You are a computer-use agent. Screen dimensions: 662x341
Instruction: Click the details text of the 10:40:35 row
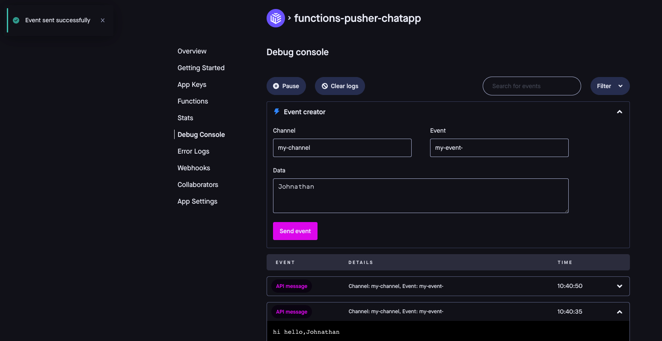click(x=396, y=311)
